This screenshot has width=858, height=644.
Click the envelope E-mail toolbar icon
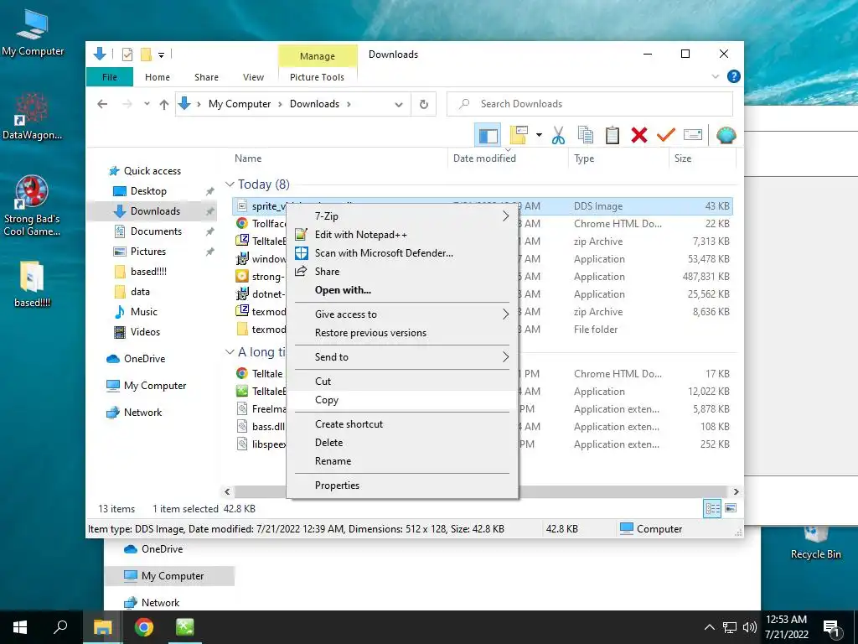[693, 135]
